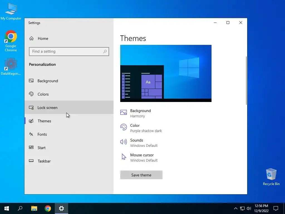Go to Lock screen settings page
This screenshot has width=285, height=214.
(69, 108)
